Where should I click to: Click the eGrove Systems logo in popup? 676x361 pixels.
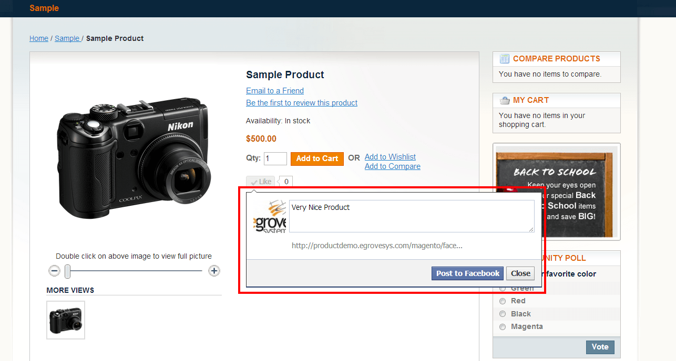(270, 216)
